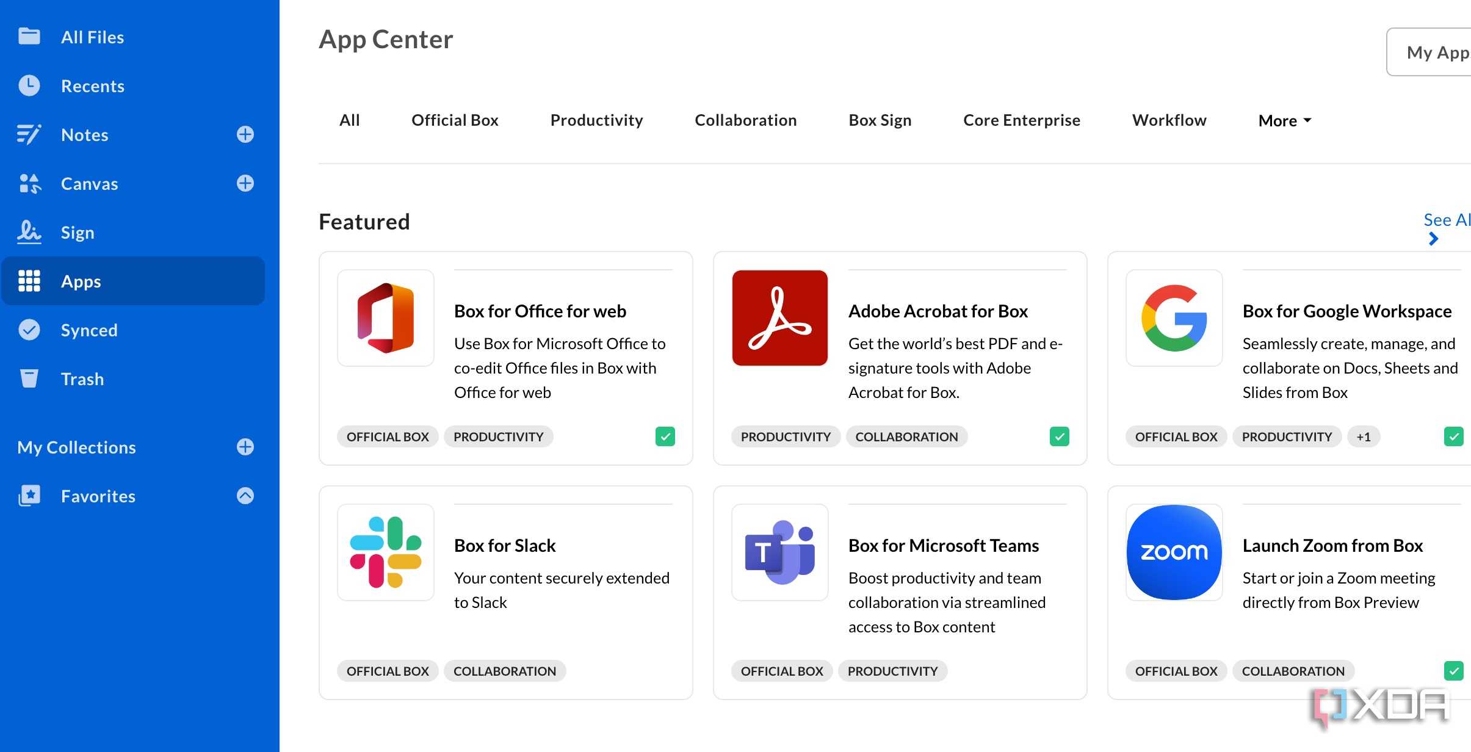This screenshot has height=752, width=1471.
Task: Toggle the Box for Office for web checkmark
Action: tap(665, 436)
